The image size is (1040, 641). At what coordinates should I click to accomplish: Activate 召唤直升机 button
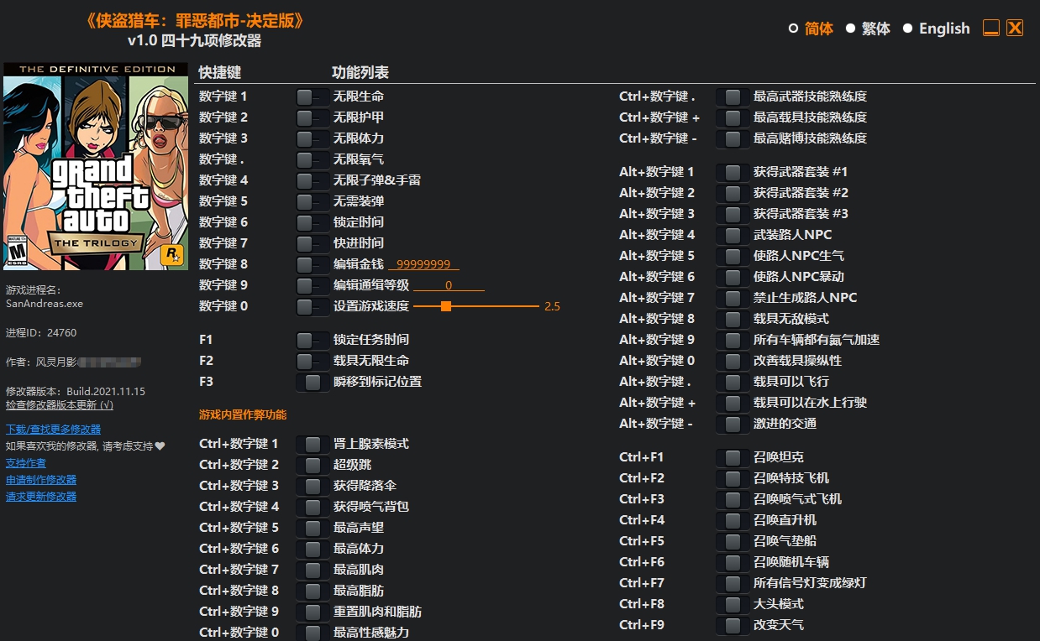733,520
